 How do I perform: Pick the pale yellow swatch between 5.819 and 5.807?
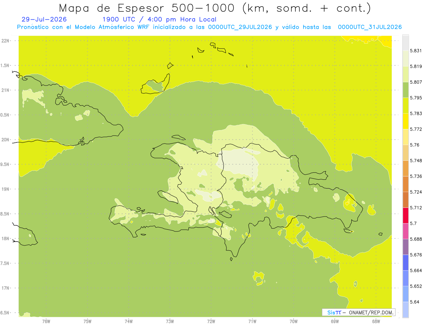click(405, 74)
